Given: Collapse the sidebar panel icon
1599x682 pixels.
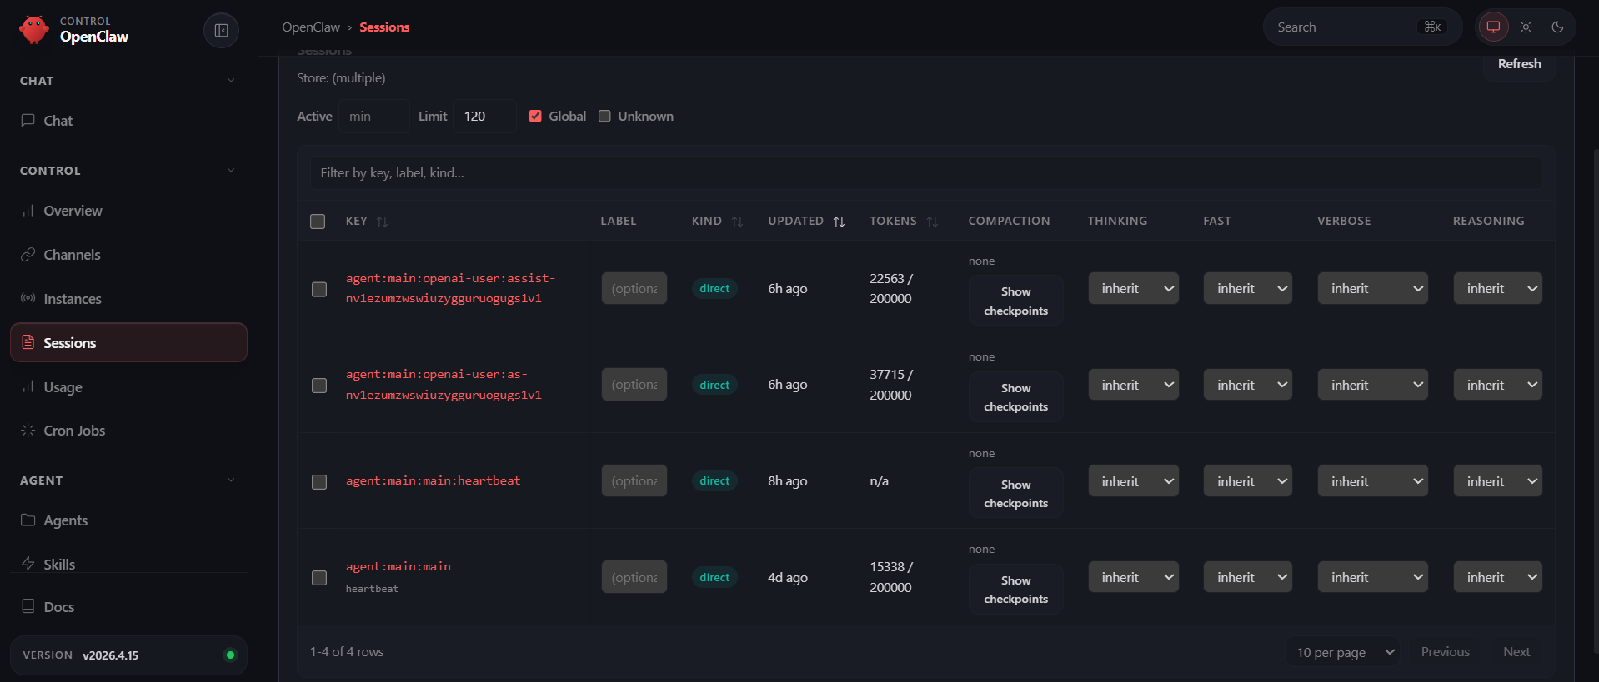Looking at the screenshot, I should click(x=221, y=31).
